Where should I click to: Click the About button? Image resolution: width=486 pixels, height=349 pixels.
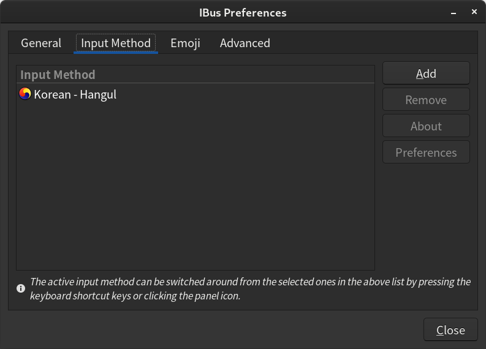coord(426,126)
